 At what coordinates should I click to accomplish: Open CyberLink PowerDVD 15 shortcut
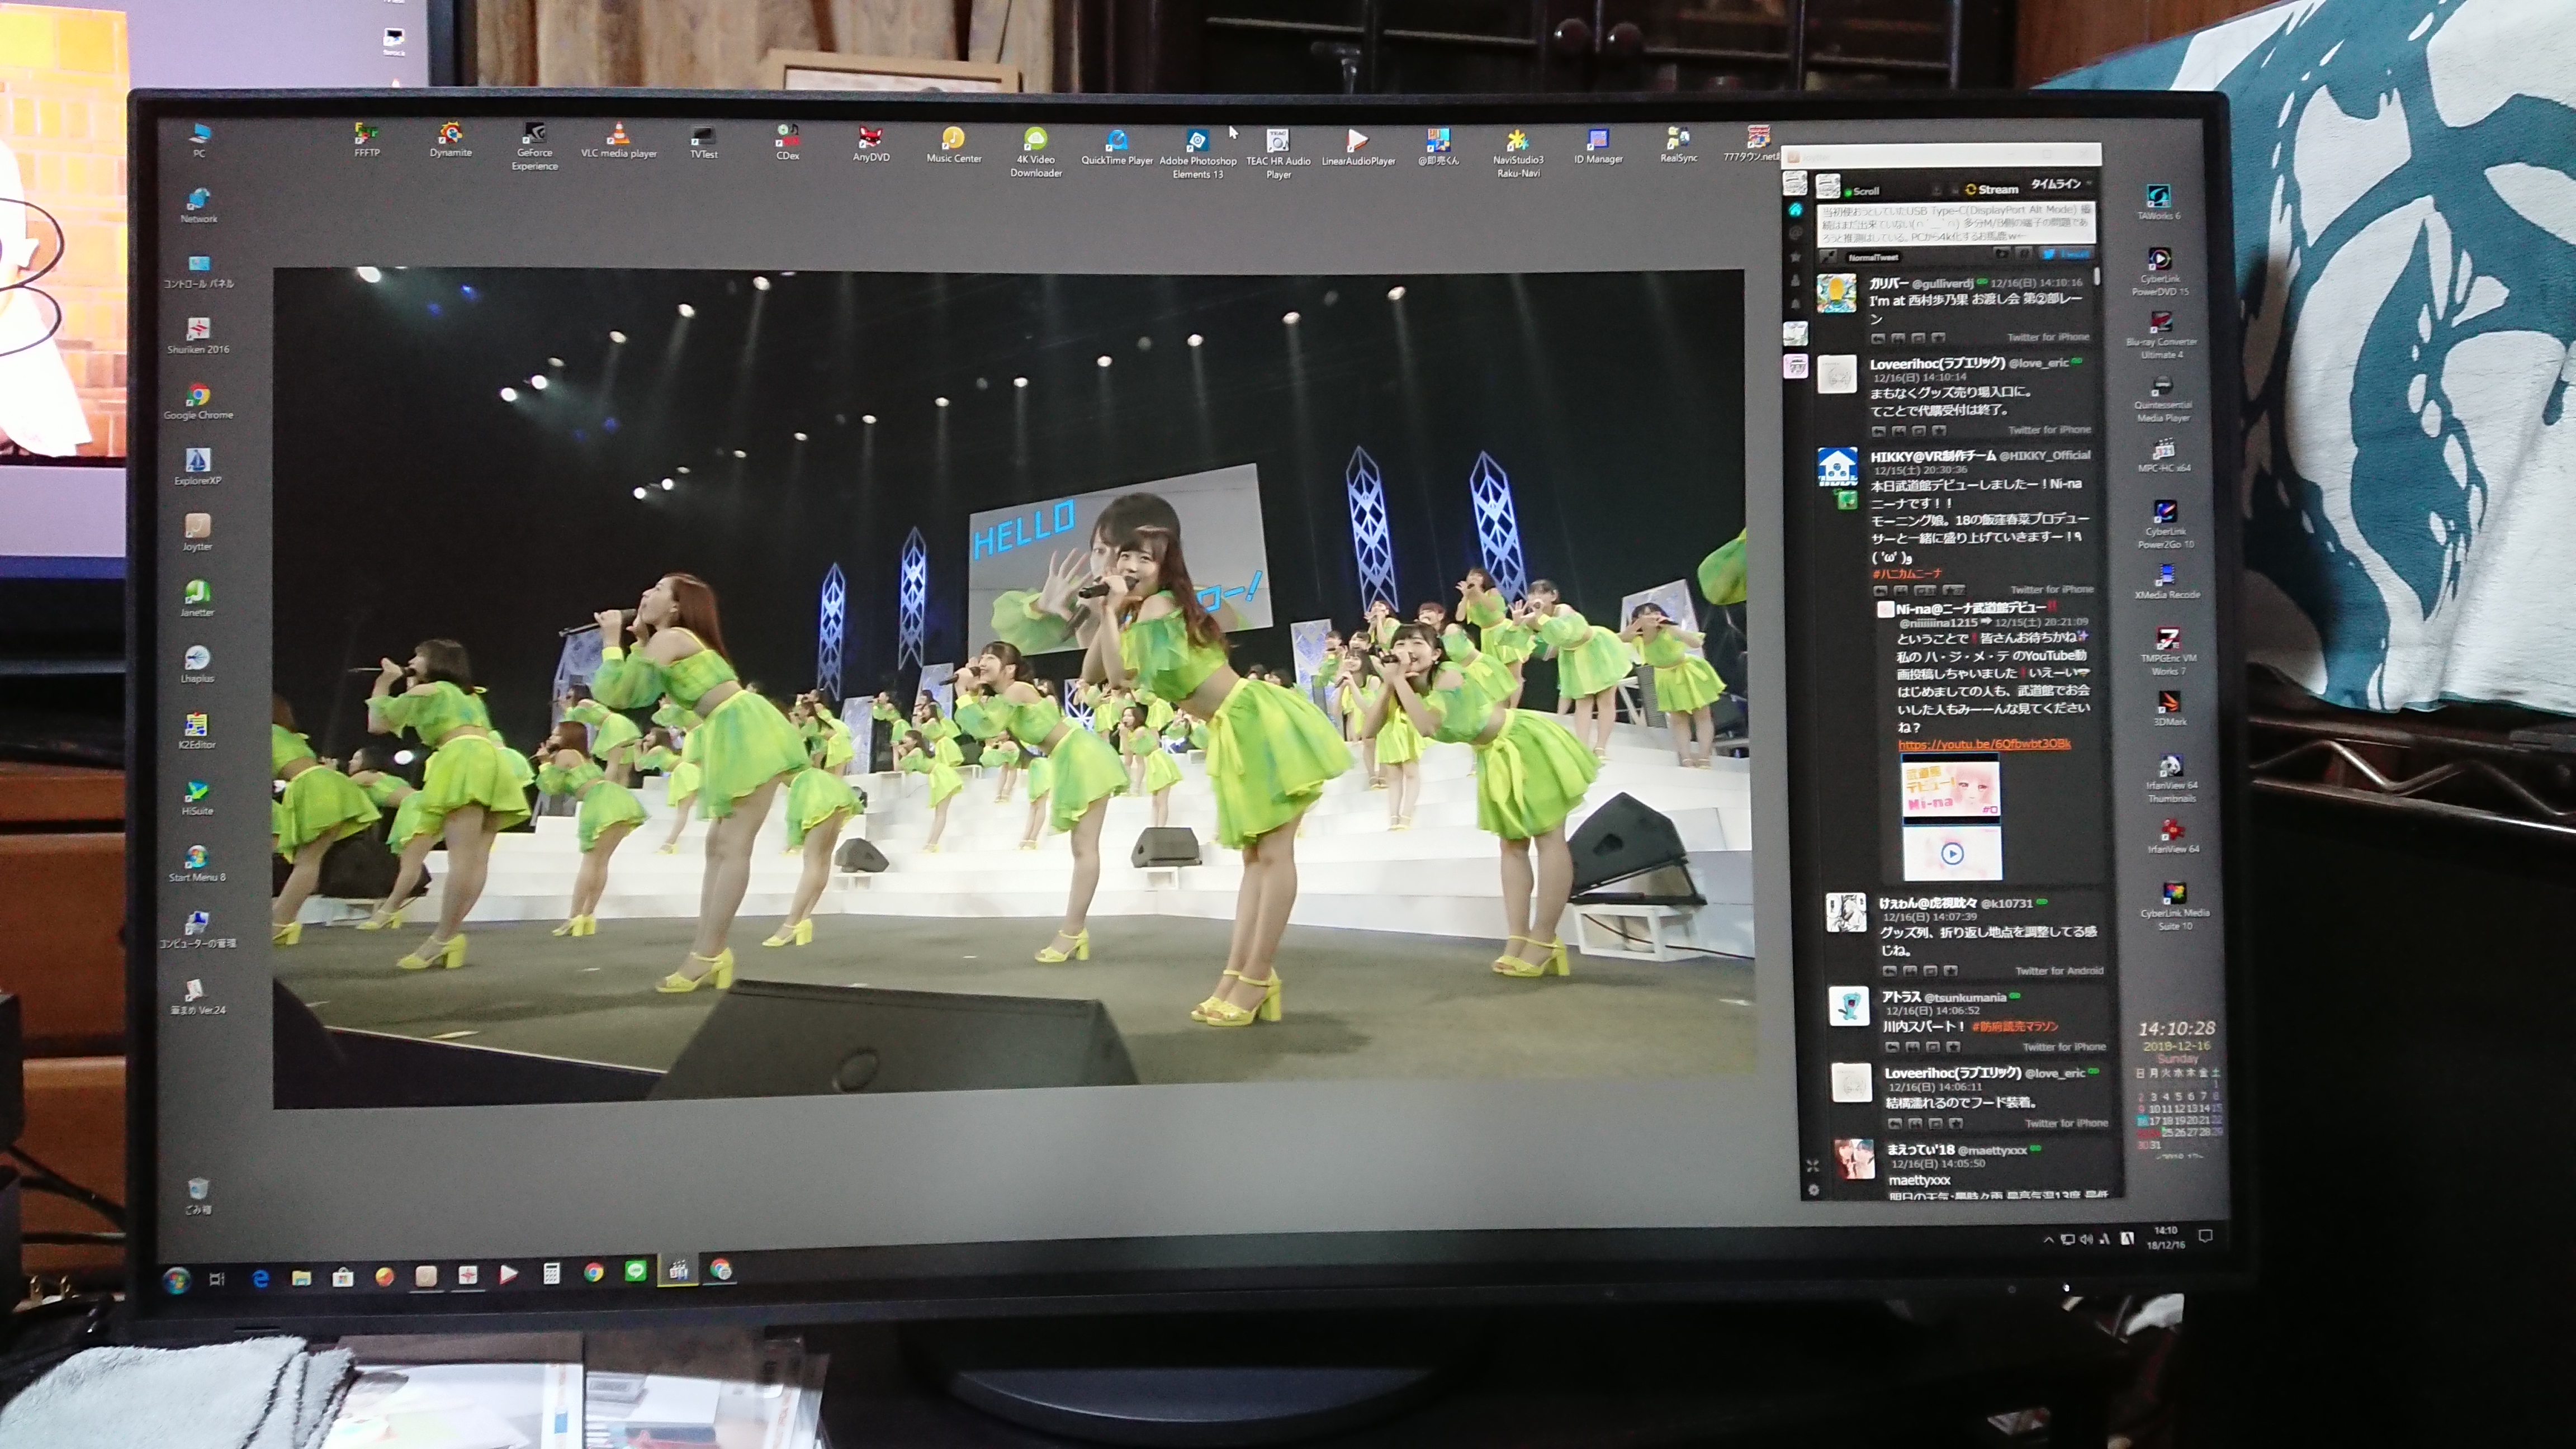[x=2160, y=272]
